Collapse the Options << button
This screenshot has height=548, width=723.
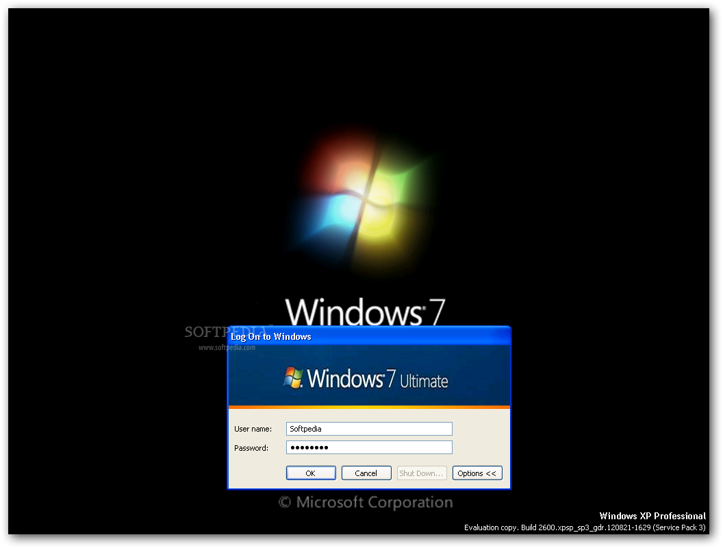tap(477, 473)
